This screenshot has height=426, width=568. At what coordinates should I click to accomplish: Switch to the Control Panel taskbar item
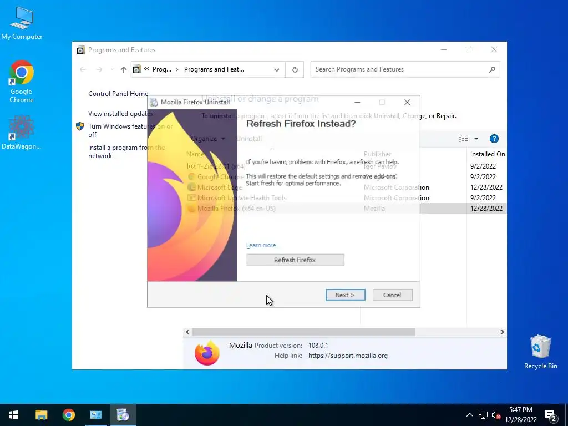point(95,415)
